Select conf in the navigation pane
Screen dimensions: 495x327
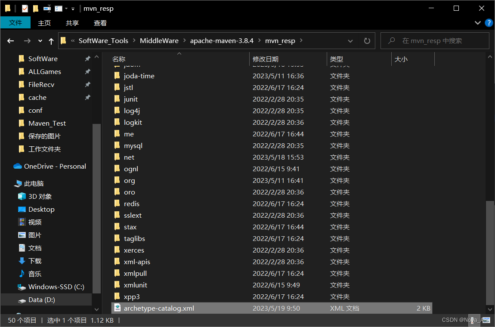[35, 111]
